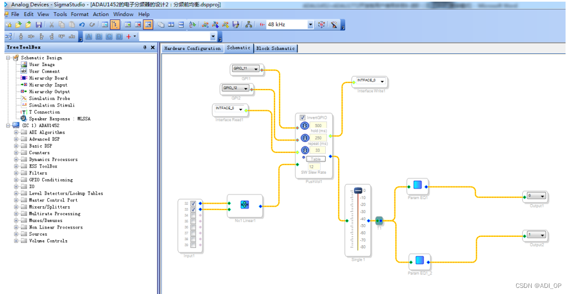Image resolution: width=570 pixels, height=294 pixels.
Task: Click the Undo arrow icon
Action: [82, 25]
